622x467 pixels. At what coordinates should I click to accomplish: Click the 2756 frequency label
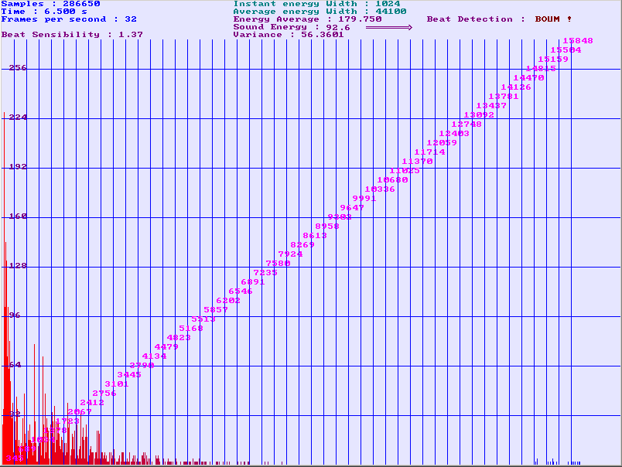[104, 394]
